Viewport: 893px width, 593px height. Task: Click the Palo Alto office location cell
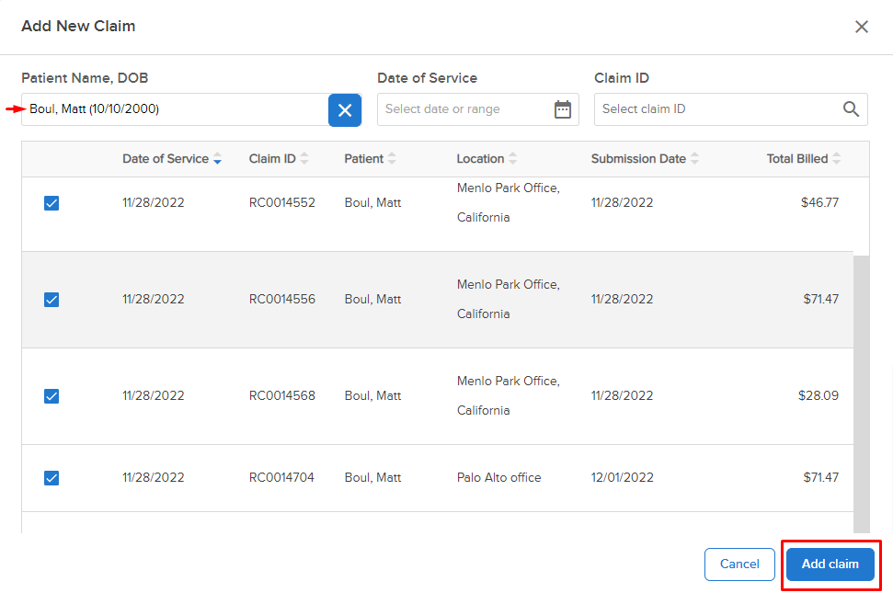[x=498, y=477]
